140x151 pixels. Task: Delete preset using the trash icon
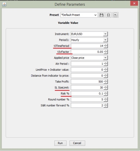109,15
